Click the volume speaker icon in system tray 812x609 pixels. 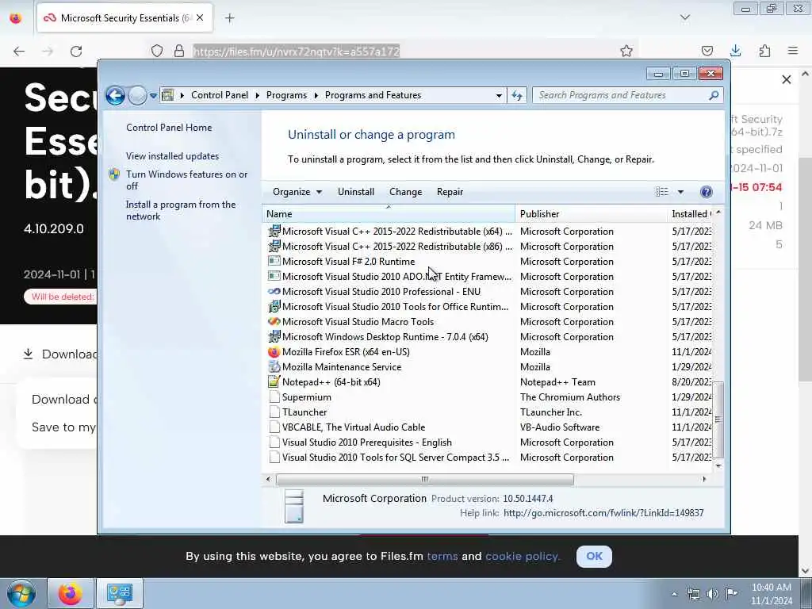(713, 593)
